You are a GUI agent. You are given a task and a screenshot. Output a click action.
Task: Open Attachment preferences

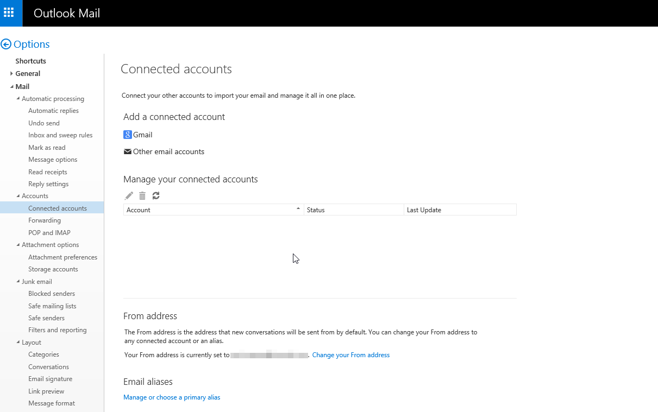(x=62, y=257)
